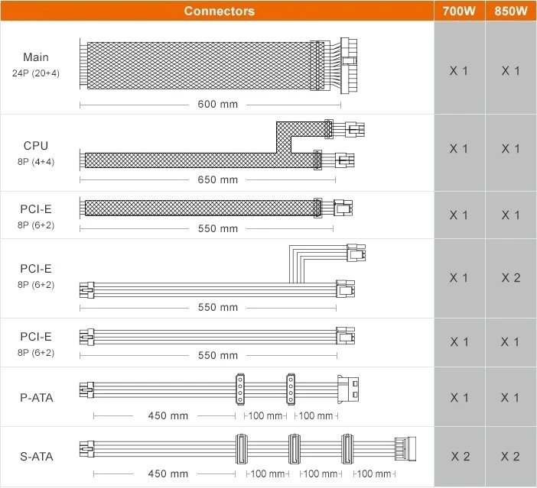Image resolution: width=537 pixels, height=488 pixels.
Task: Click the S-ATA cable diagram
Action: tap(248, 449)
